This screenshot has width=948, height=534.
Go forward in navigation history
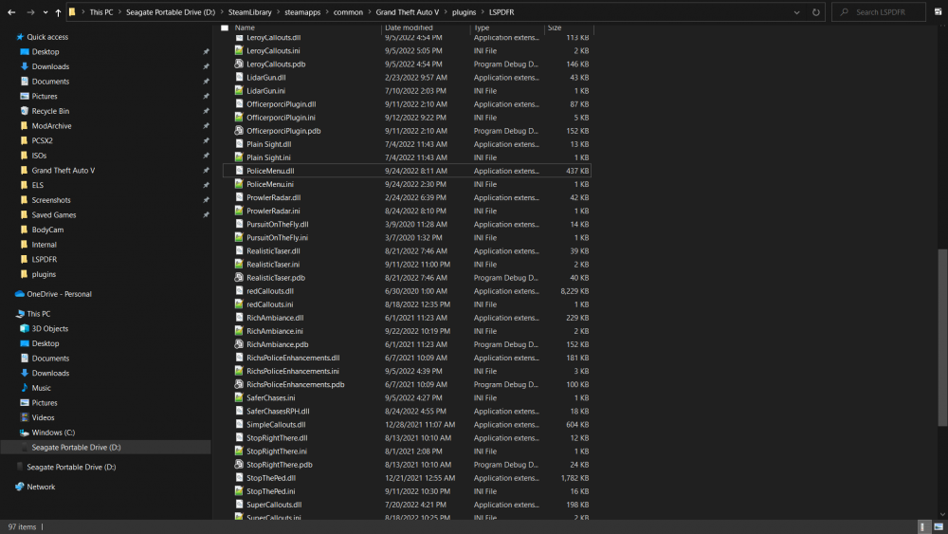[30, 12]
